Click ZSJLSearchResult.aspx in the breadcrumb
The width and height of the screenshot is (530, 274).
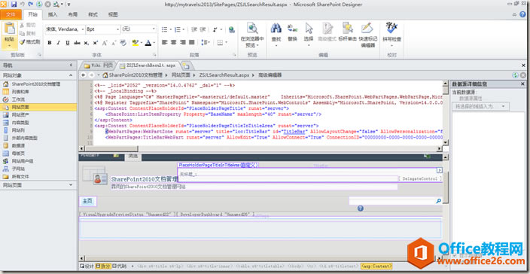click(224, 75)
